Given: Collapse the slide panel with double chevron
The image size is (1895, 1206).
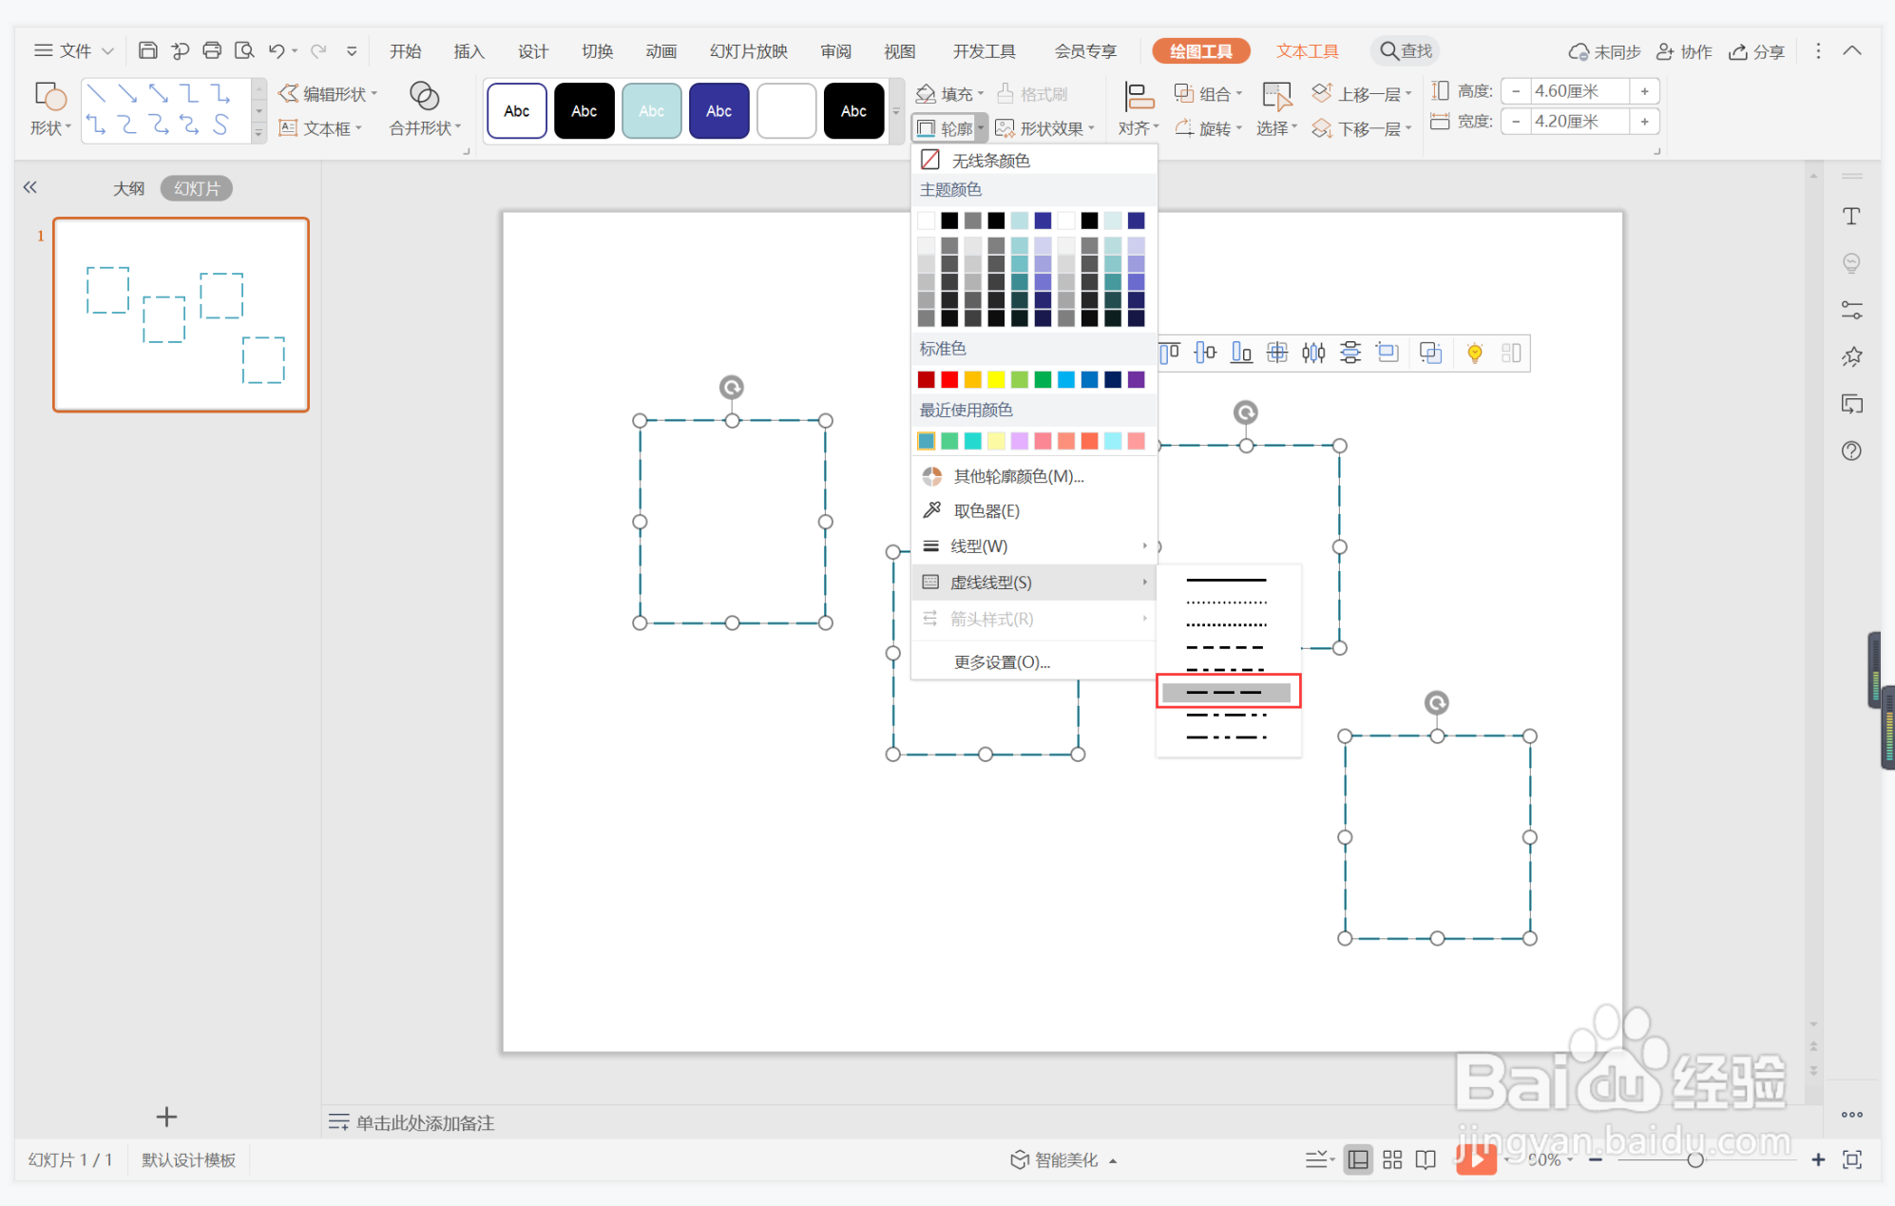Looking at the screenshot, I should [x=30, y=187].
